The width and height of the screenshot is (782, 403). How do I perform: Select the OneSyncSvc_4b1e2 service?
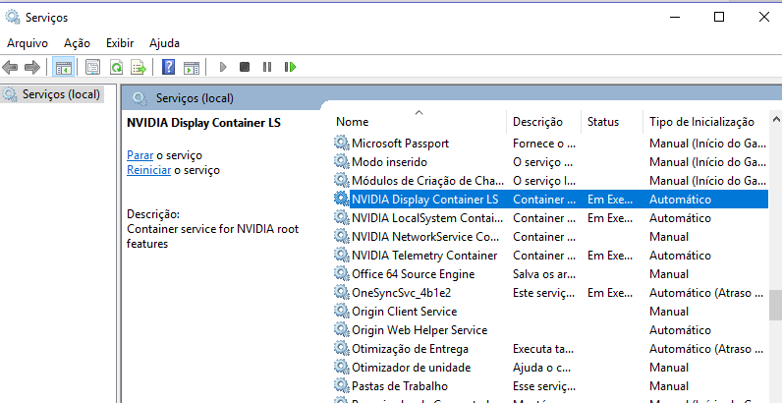click(x=550, y=293)
